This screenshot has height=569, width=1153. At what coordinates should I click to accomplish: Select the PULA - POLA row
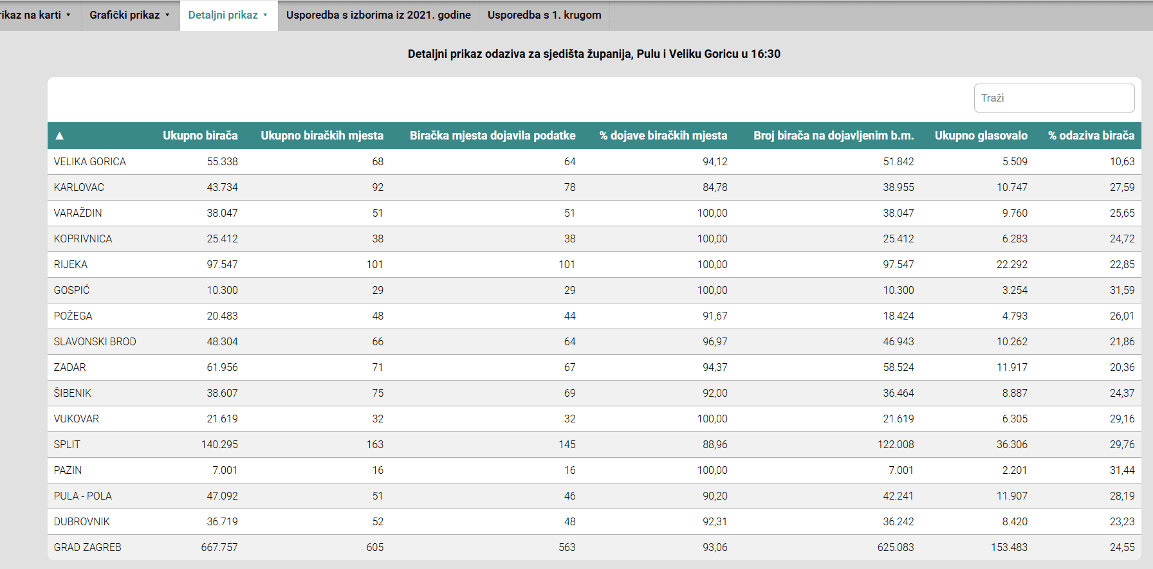coord(83,496)
